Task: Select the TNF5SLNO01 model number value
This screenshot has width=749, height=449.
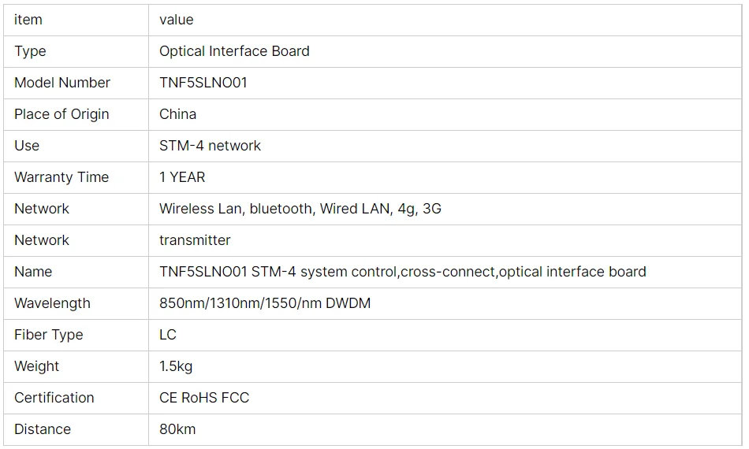Action: click(x=203, y=83)
